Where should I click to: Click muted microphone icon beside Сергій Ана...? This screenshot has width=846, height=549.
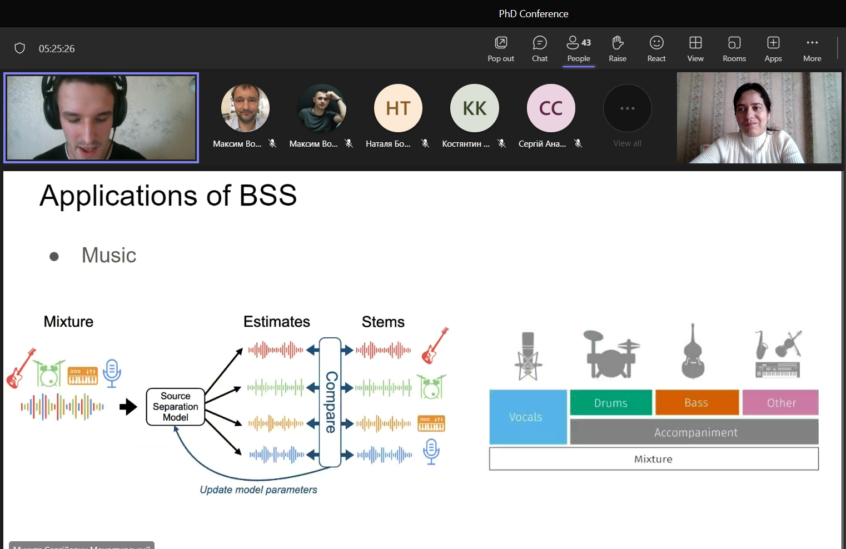578,143
